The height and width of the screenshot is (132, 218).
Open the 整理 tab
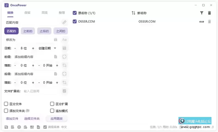click(x=62, y=13)
